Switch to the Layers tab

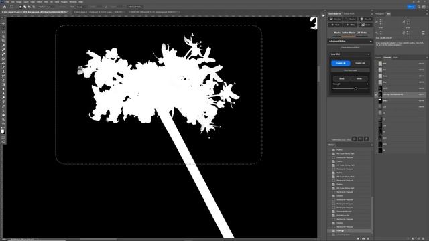click(x=378, y=58)
